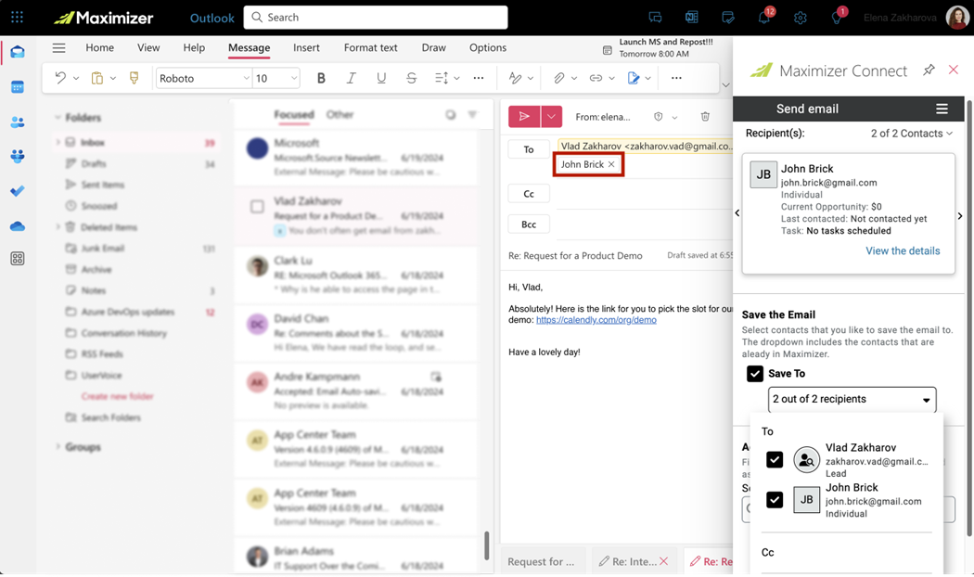
Task: Open the View ribbon tab
Action: click(148, 48)
